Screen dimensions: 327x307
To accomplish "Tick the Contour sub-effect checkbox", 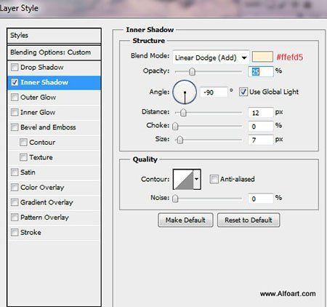I will (23, 143).
